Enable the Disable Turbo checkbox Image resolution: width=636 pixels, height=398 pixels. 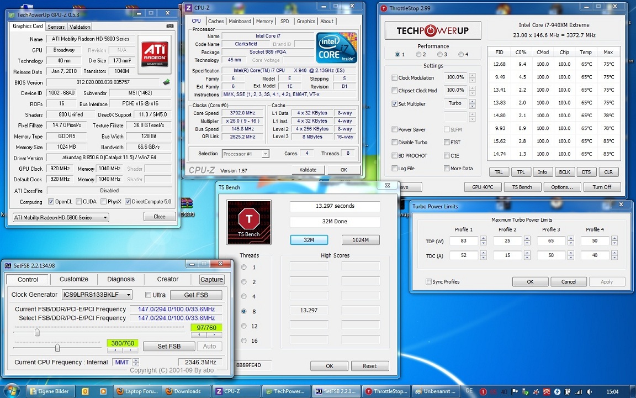[x=394, y=142]
